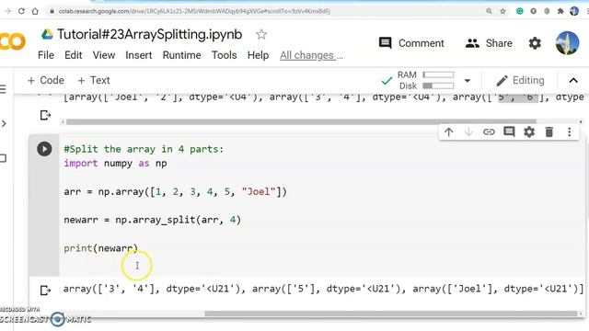589x331 pixels.
Task: Open browser profile avatar in toolbar
Action: tap(574, 11)
